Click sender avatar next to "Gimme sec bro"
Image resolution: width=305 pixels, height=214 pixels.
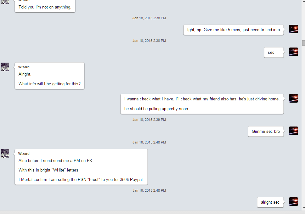point(294,131)
